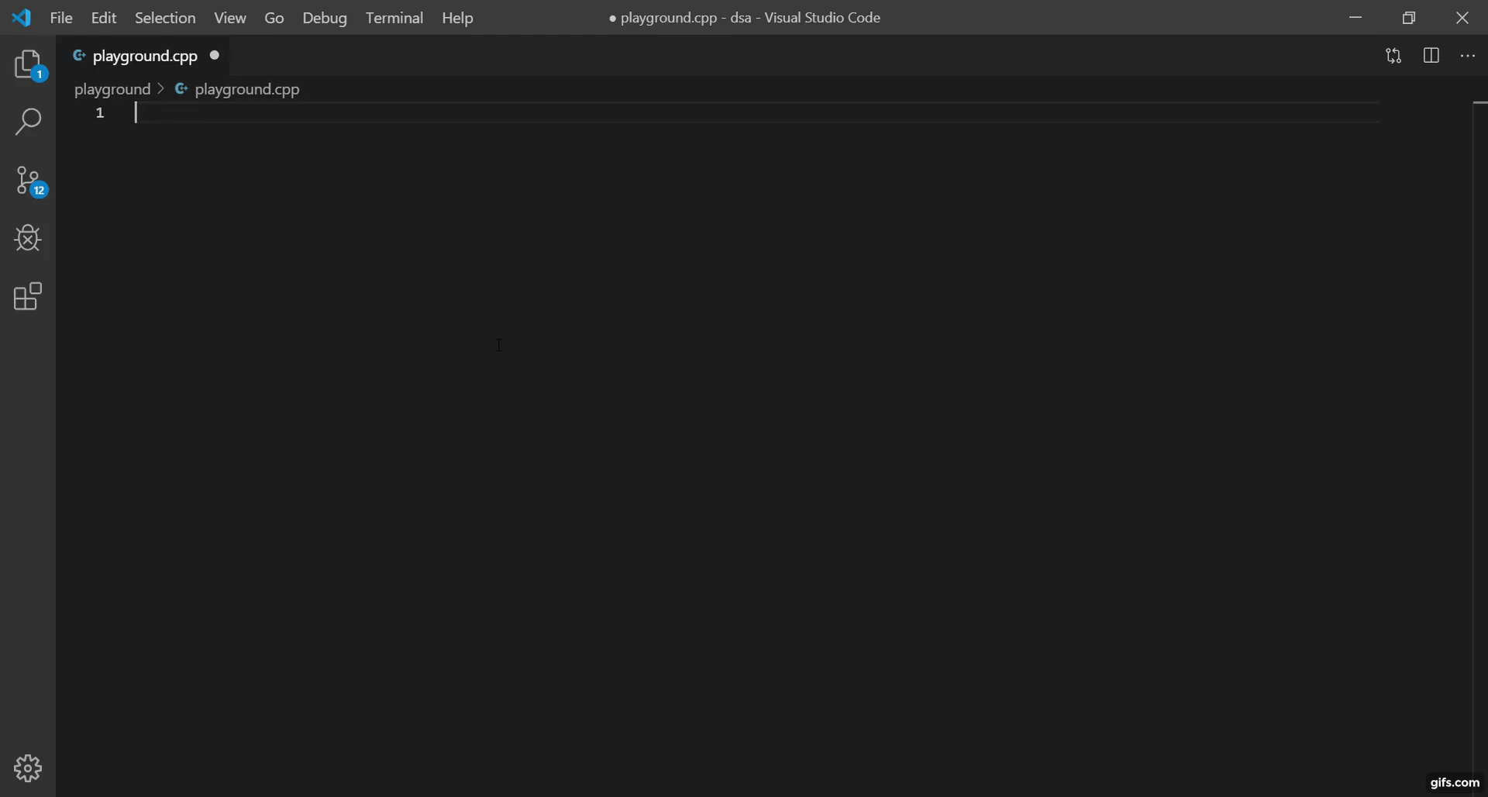Expand the playground breadcrumb chevron
Screen dimensions: 1488x797
tap(160, 89)
